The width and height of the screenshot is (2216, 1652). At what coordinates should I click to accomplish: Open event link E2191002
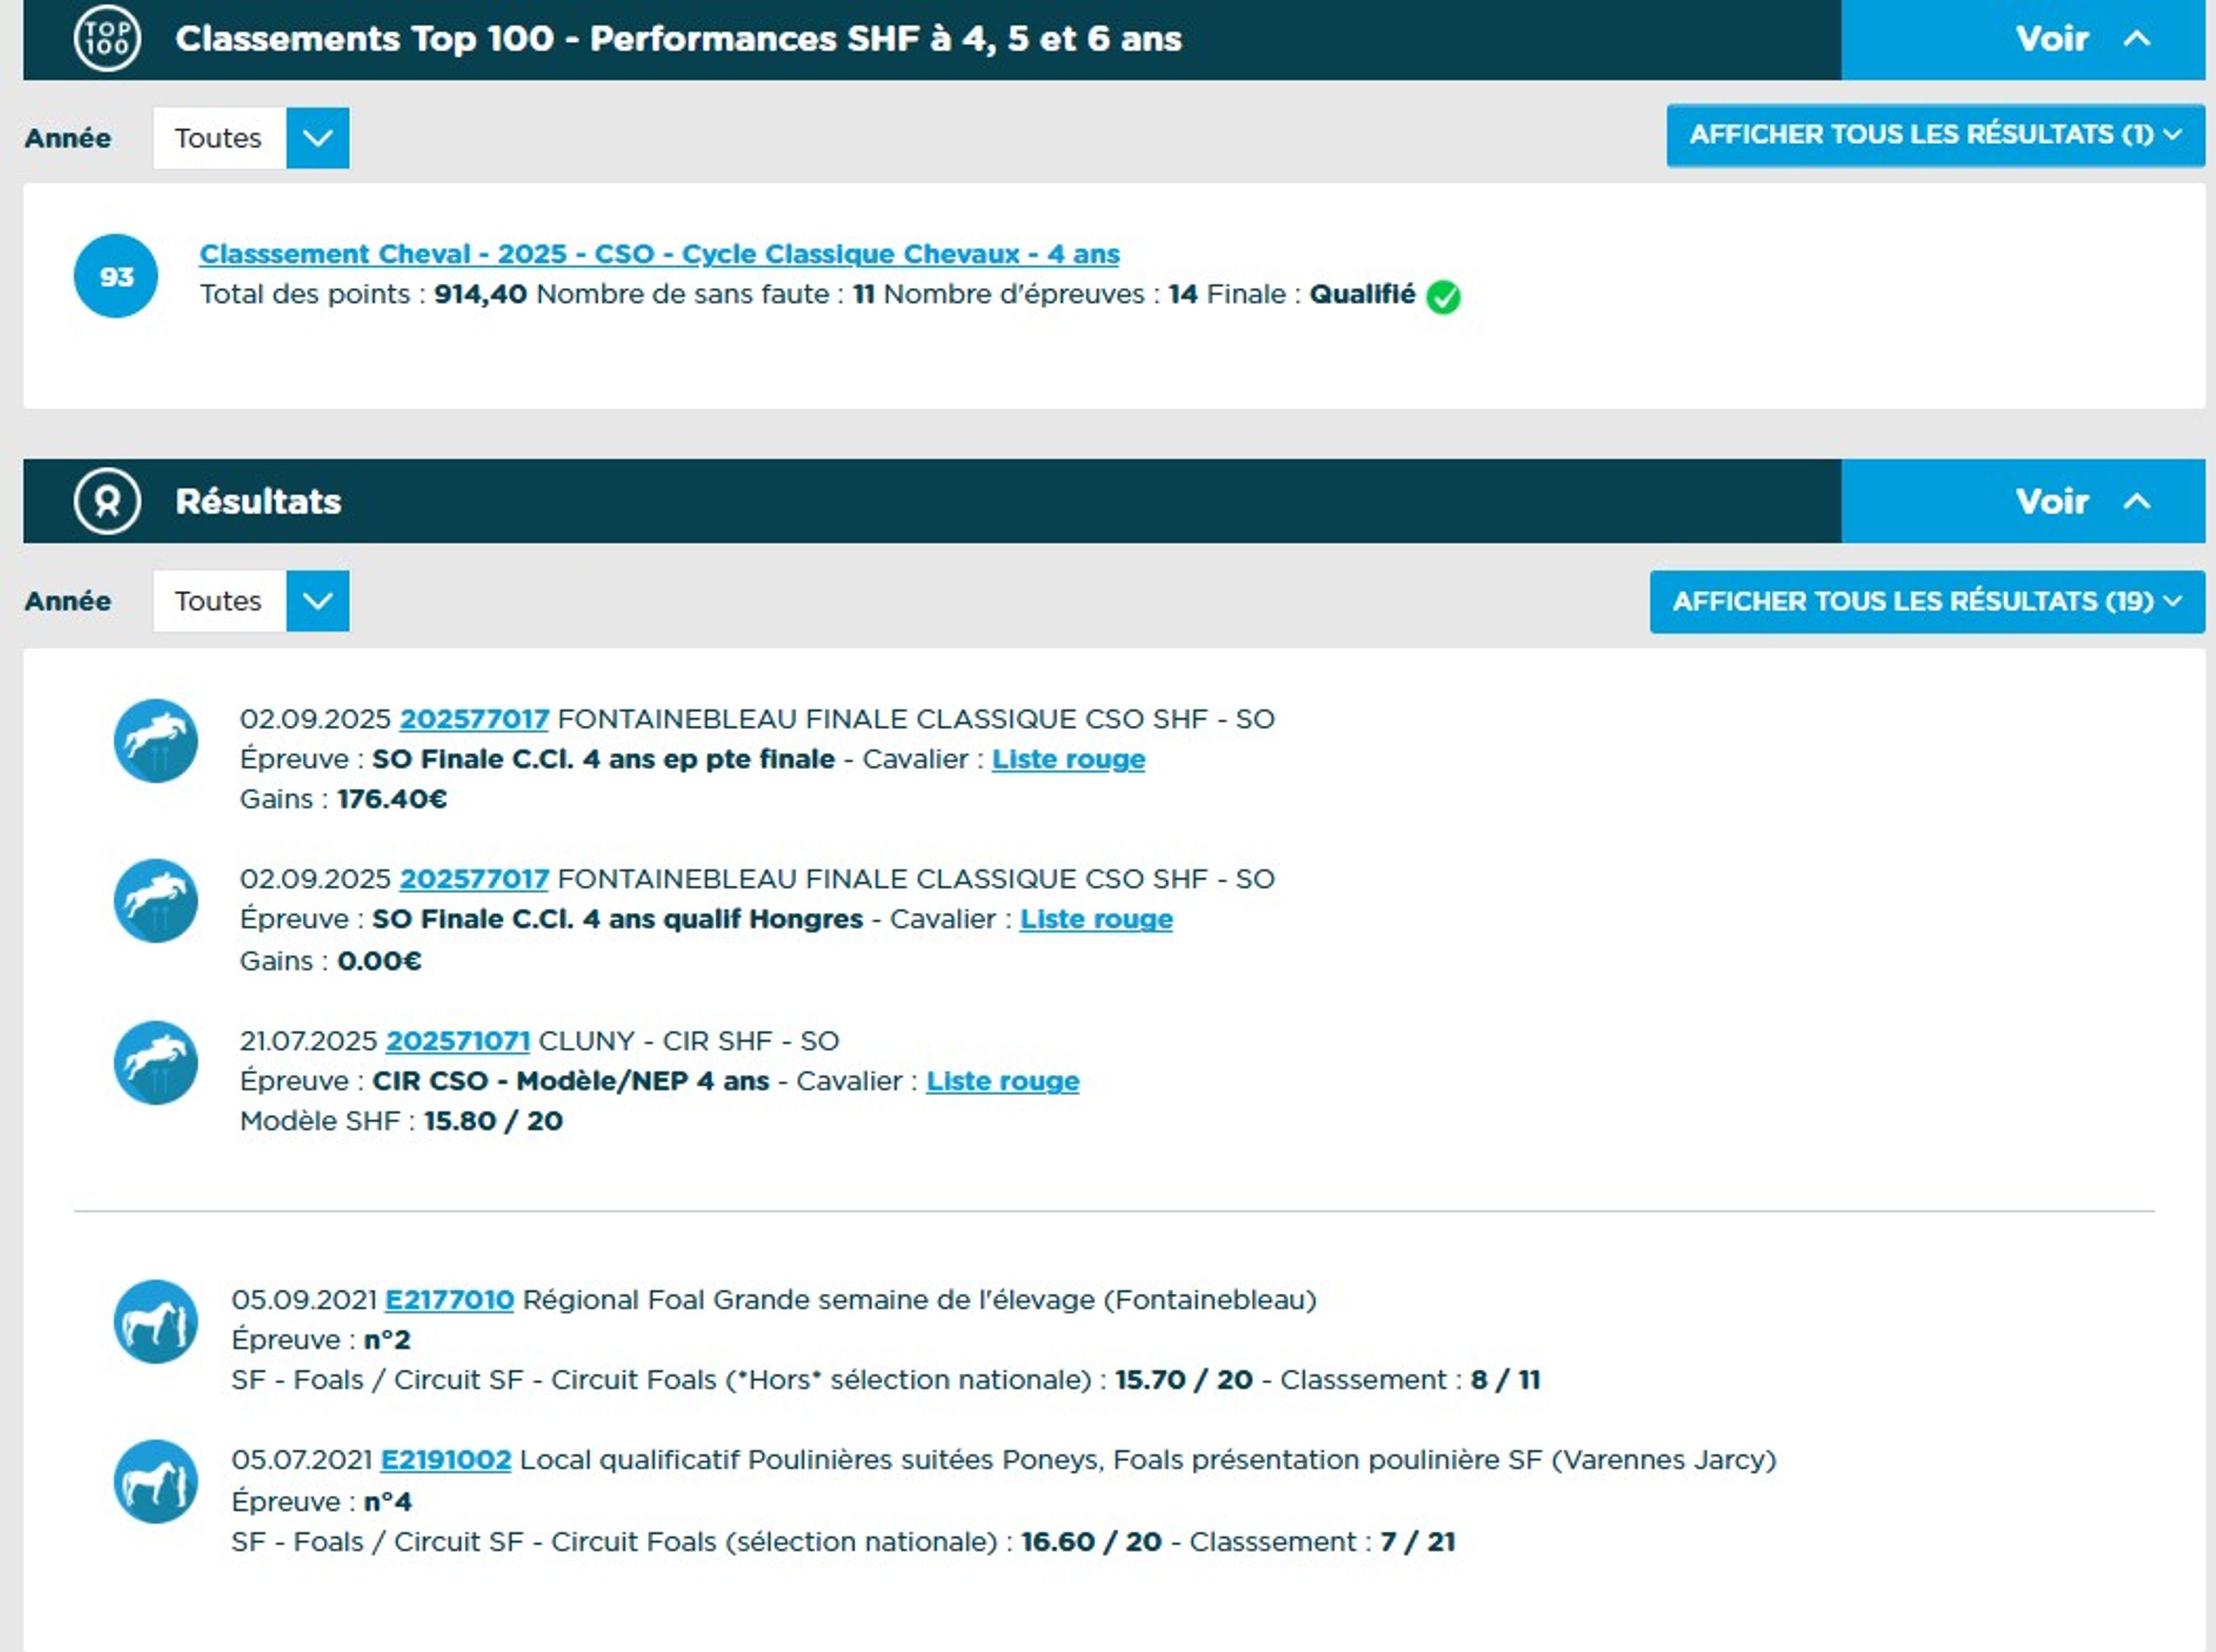(x=446, y=1460)
